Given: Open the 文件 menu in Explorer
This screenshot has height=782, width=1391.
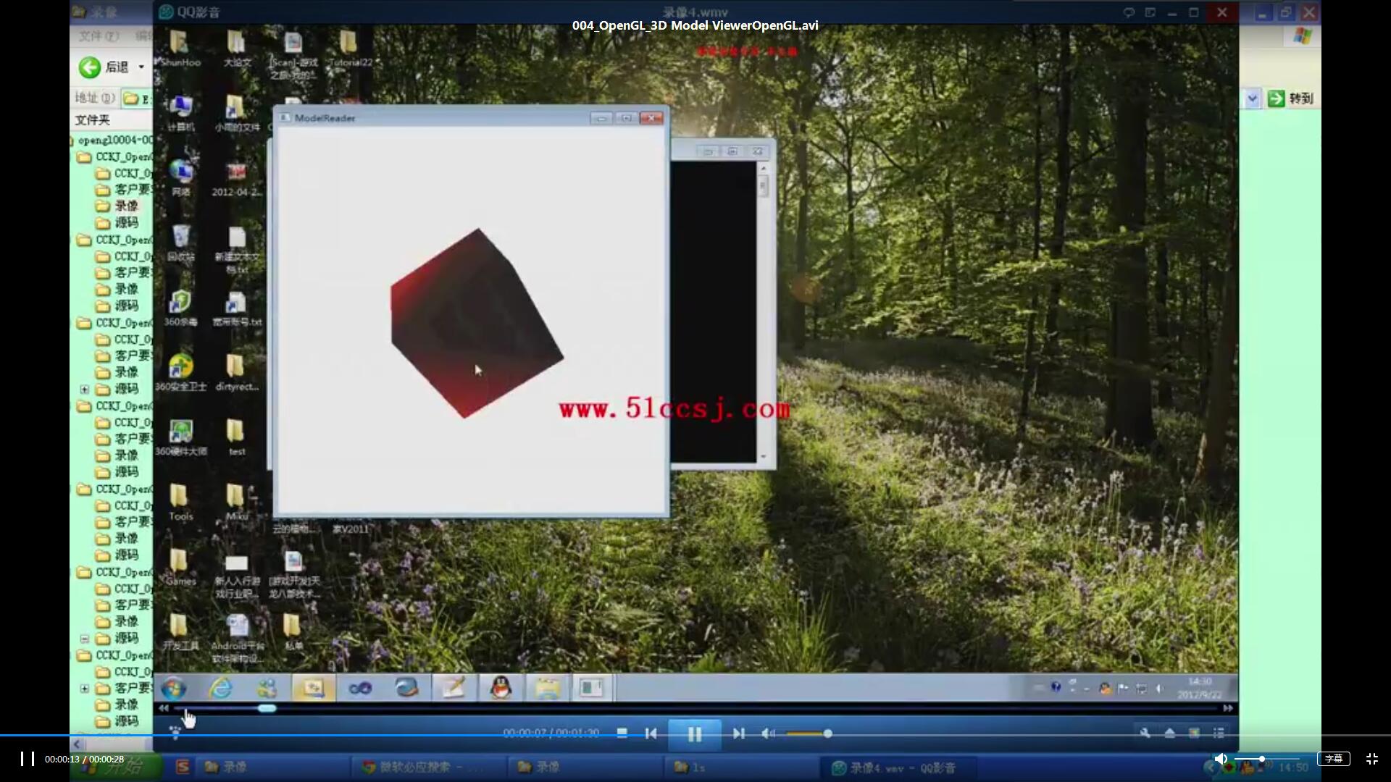Looking at the screenshot, I should pyautogui.click(x=99, y=36).
